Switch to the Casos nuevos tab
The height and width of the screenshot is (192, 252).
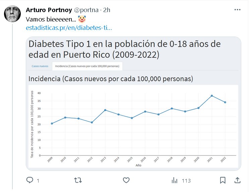(40, 66)
